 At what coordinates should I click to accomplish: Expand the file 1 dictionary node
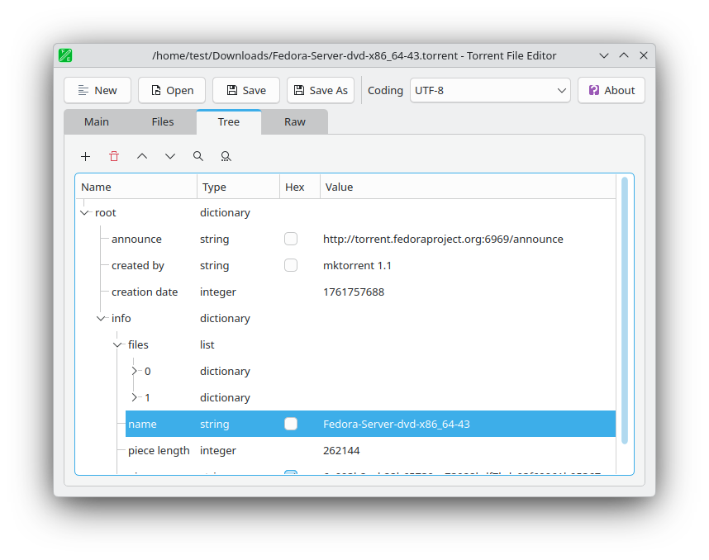click(x=135, y=398)
